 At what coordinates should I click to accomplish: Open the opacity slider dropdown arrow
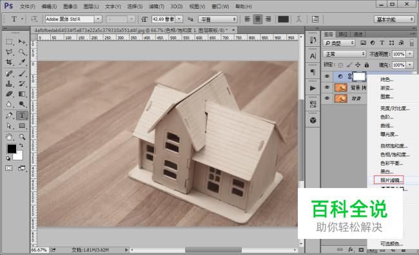410,54
